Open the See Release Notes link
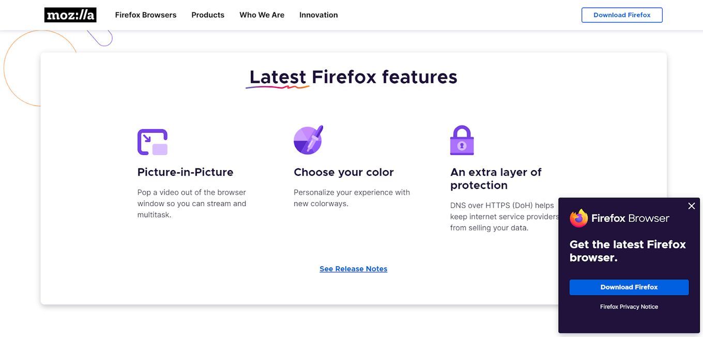 point(354,269)
